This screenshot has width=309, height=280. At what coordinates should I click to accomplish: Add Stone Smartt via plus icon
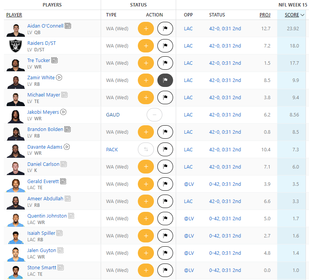click(146, 270)
